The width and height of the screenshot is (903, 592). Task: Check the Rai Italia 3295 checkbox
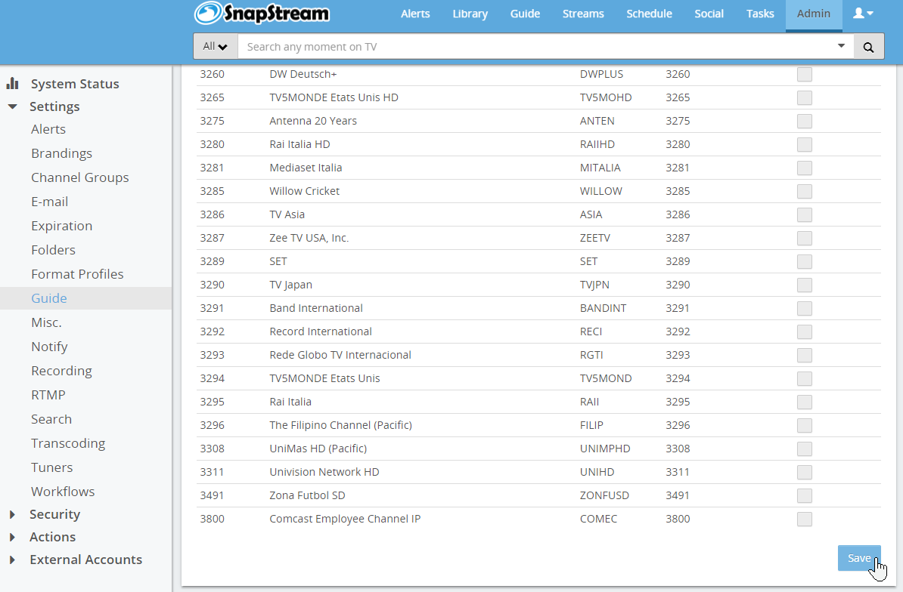(x=805, y=402)
